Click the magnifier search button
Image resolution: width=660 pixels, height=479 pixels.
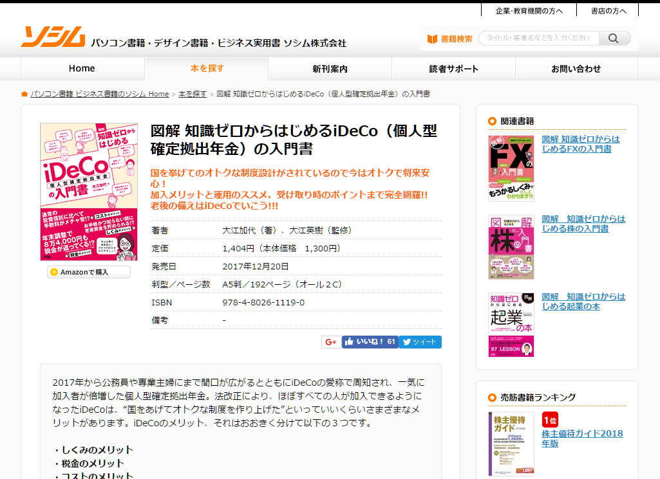[614, 38]
